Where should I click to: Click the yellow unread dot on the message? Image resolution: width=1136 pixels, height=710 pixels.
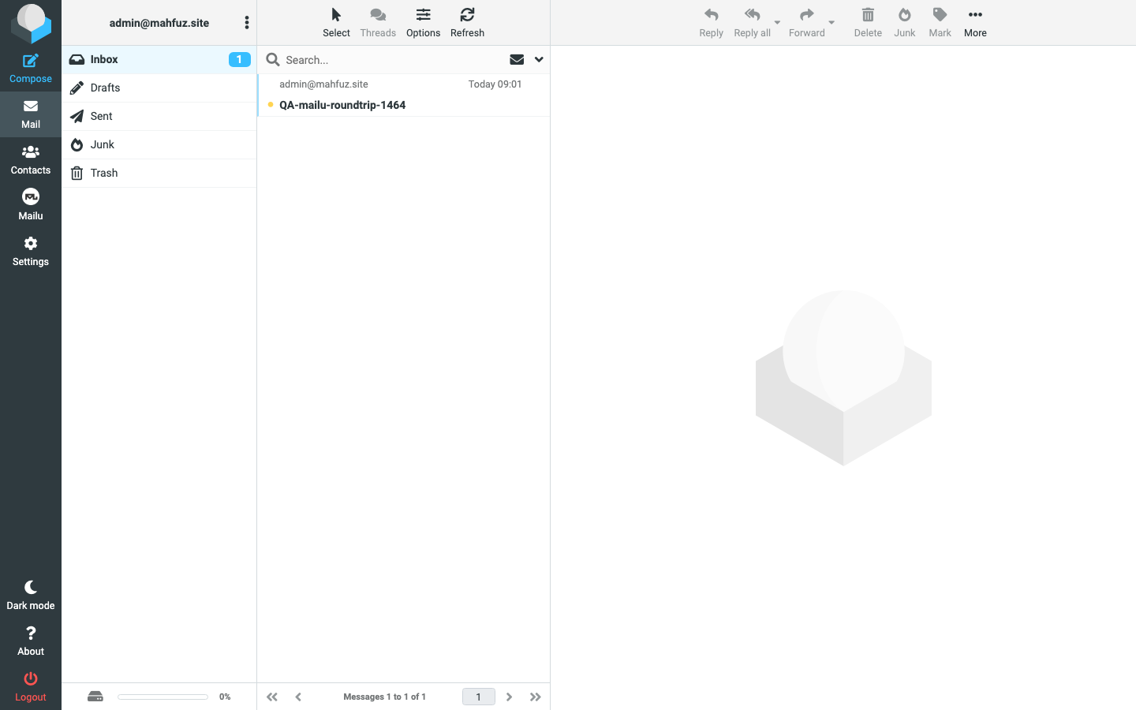pyautogui.click(x=271, y=104)
